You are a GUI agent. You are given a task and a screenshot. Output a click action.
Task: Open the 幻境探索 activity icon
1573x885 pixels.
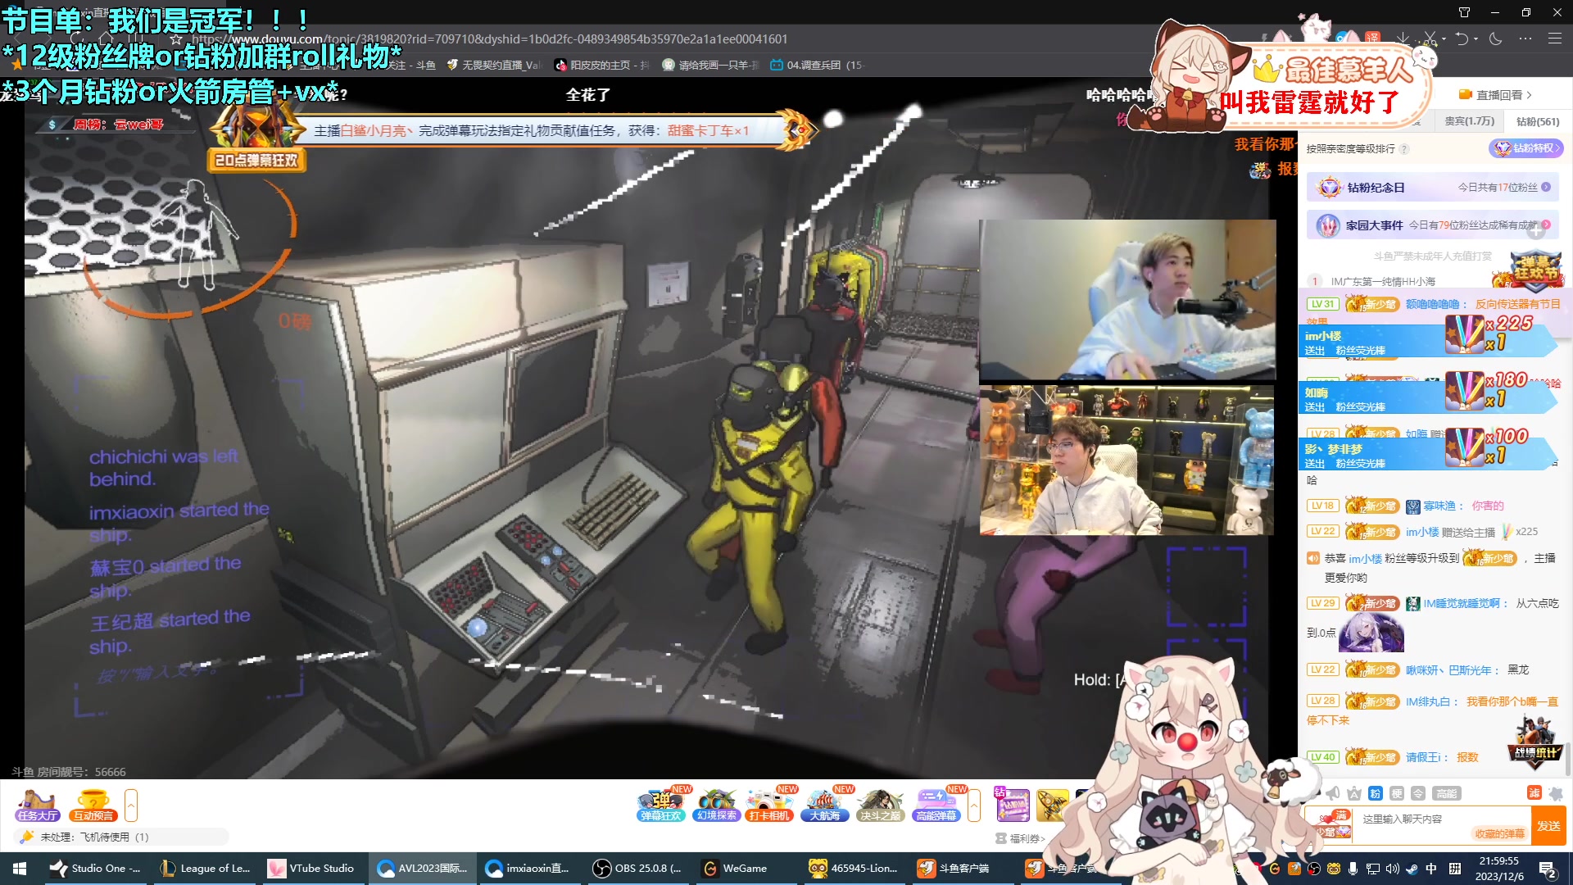[716, 805]
